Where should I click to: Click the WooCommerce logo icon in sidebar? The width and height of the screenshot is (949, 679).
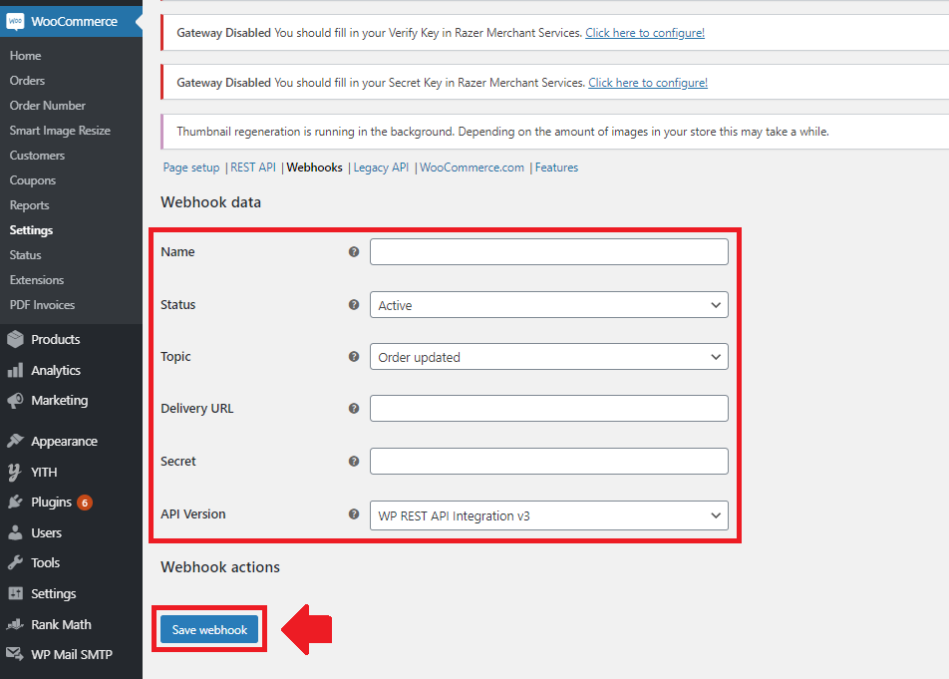[x=15, y=21]
